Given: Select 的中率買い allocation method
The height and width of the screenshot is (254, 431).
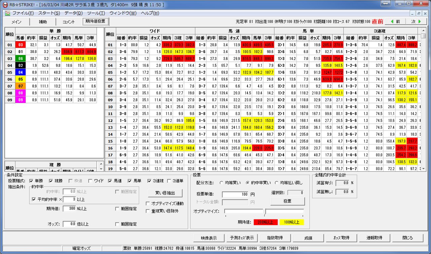Looking at the screenshot, I should 248,183.
